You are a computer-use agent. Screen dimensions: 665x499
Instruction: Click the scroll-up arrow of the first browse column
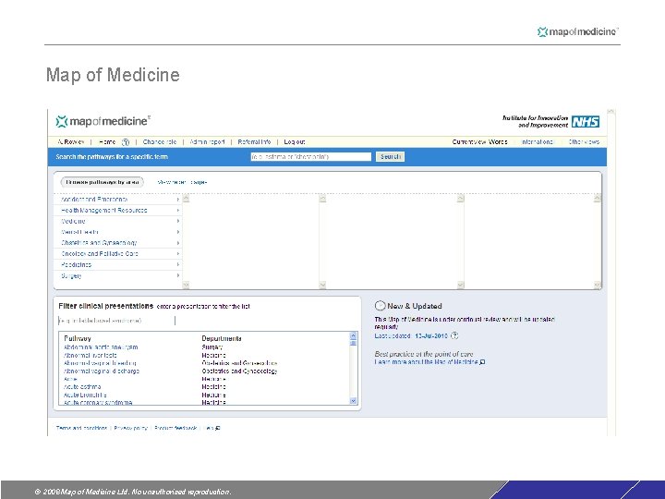click(x=186, y=198)
